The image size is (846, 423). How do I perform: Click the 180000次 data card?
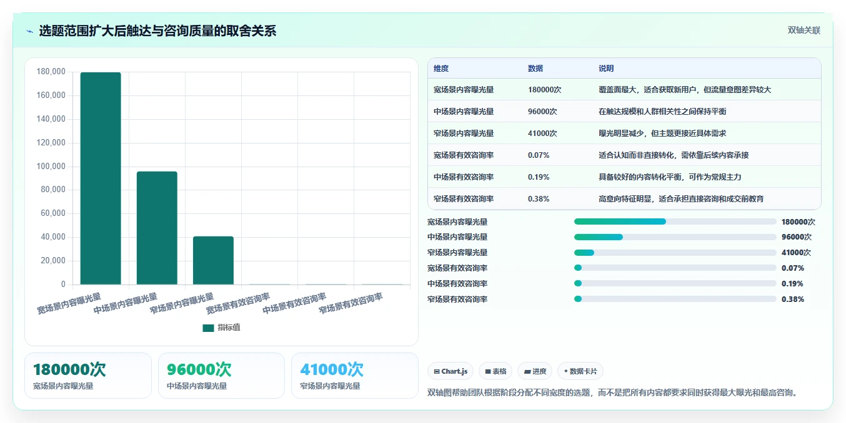pos(88,376)
